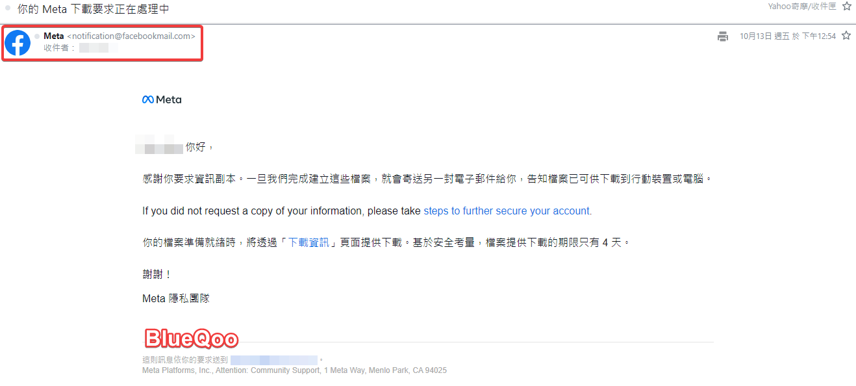Go to Yahoo奇摩/收件匣 folder label
Image resolution: width=856 pixels, height=386 pixels.
click(801, 6)
